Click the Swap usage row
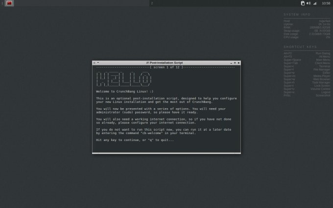Viewport: 333px width, 208px height. [x=307, y=31]
